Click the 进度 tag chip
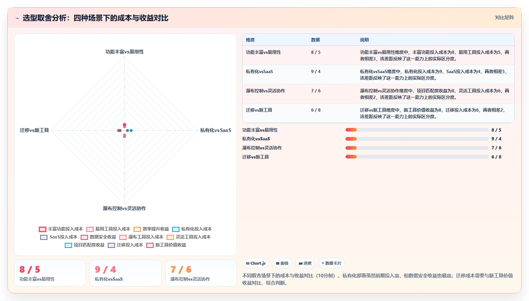529x301 pixels. pos(305,263)
